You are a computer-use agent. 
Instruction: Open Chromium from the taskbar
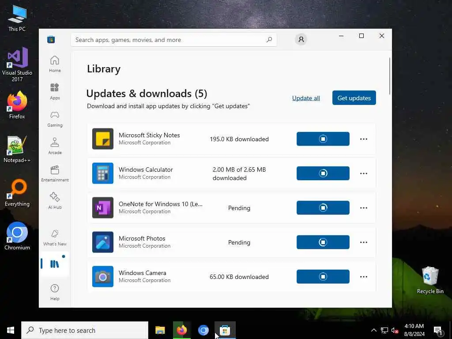(203, 330)
